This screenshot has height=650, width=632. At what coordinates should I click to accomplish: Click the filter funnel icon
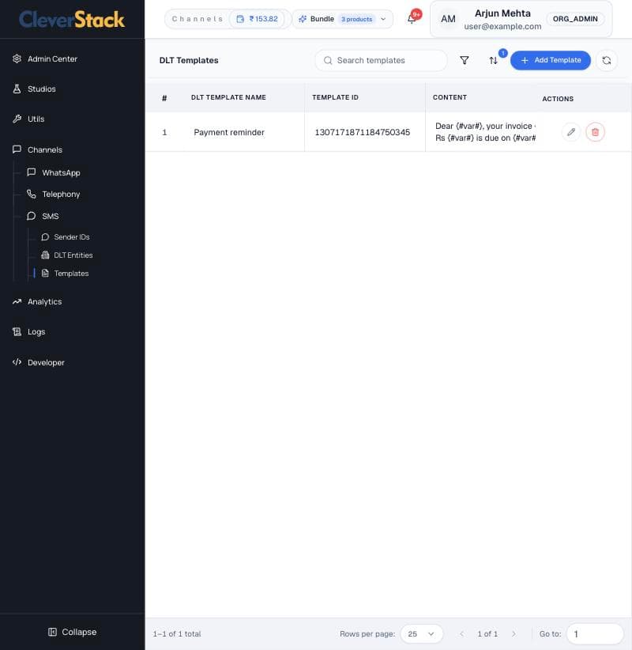click(465, 61)
